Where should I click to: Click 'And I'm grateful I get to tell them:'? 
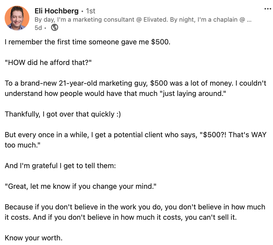pos(60,166)
